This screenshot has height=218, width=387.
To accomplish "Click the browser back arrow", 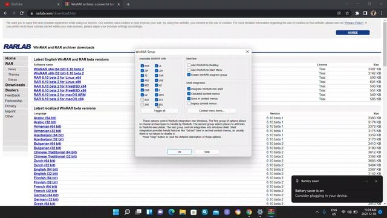I will tap(5, 13).
